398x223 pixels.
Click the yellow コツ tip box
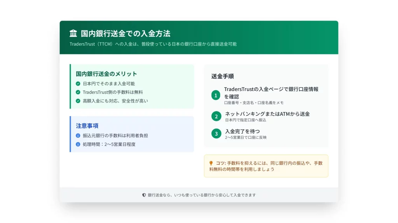click(266, 166)
